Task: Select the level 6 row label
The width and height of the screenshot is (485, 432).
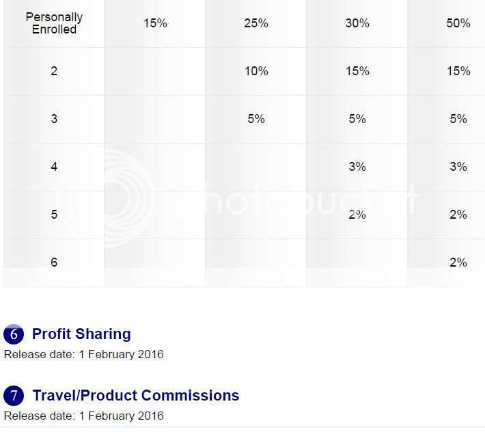Action: 54,262
